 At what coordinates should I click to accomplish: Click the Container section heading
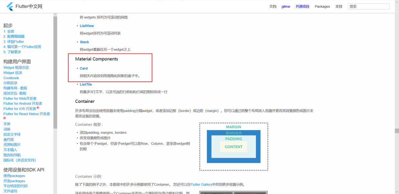click(85, 101)
